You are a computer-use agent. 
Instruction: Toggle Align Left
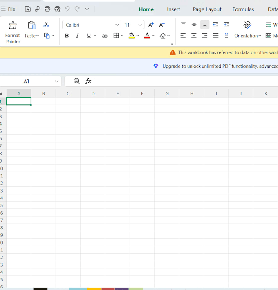(183, 35)
